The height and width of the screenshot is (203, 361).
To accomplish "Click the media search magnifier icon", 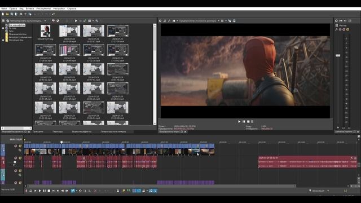I will coord(97,21).
